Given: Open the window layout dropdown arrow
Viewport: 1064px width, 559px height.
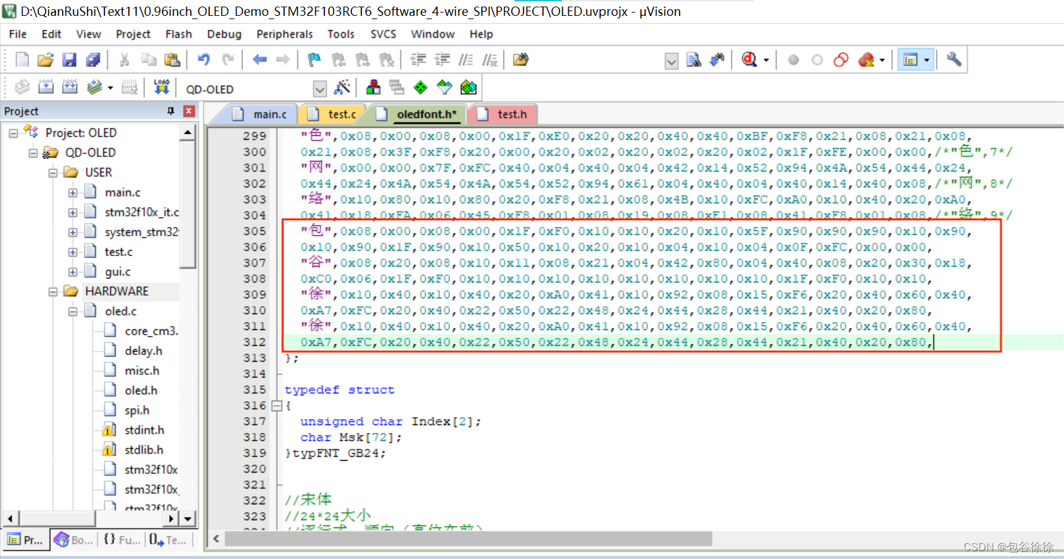Looking at the screenshot, I should click(x=927, y=60).
